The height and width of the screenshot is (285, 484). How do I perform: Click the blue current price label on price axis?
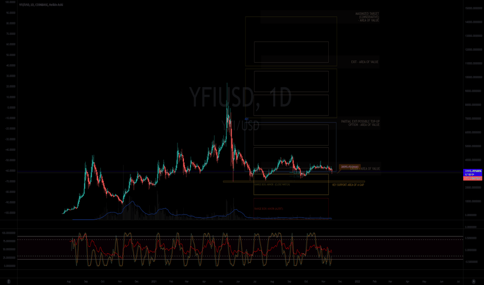coord(473,173)
